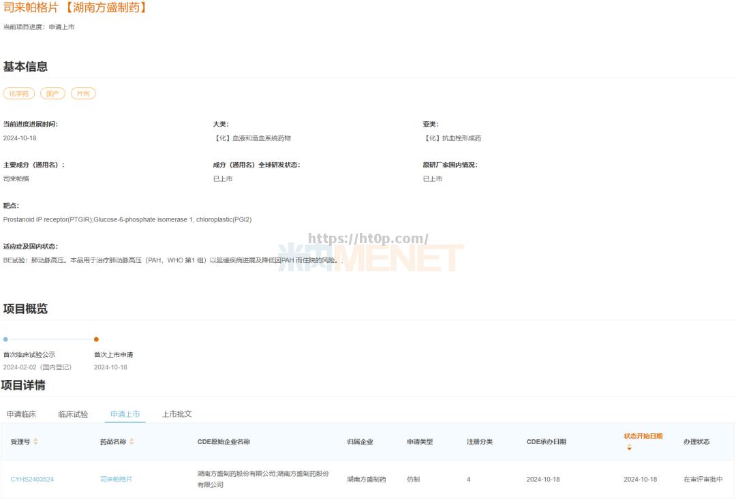
Task: Sort table by 药品名称 column arrows
Action: pyautogui.click(x=132, y=441)
